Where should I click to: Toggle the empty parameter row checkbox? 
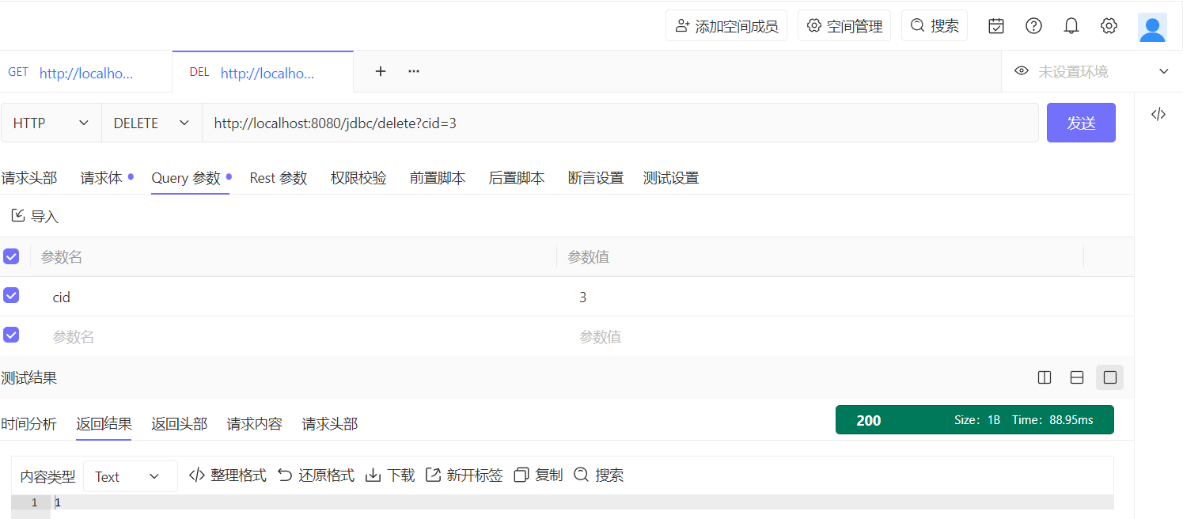coord(11,335)
